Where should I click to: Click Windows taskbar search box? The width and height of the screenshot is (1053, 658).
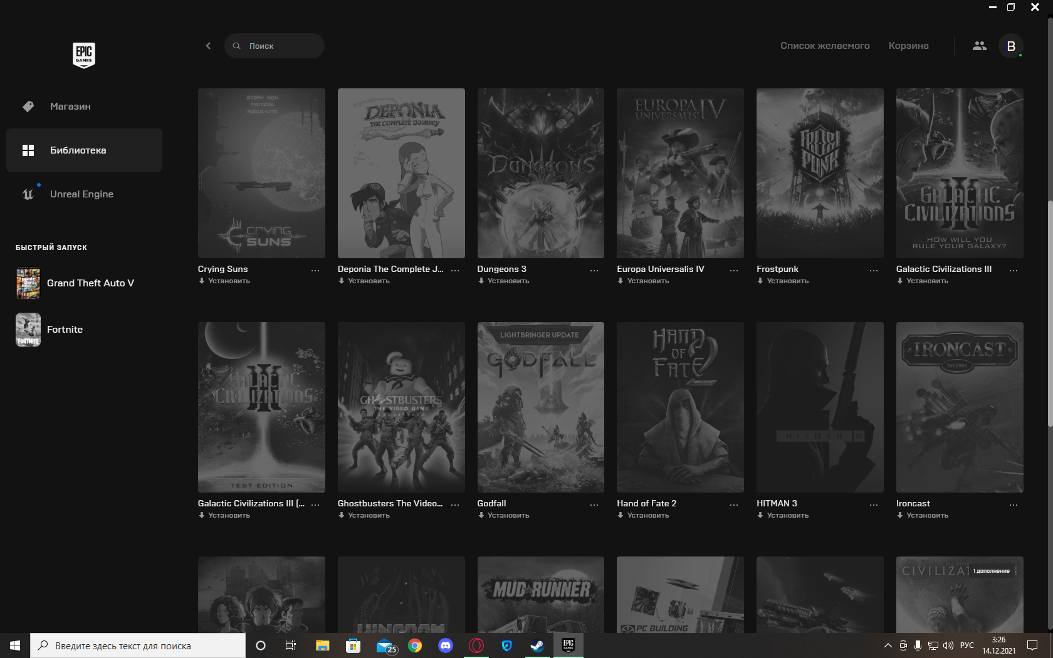pos(138,645)
